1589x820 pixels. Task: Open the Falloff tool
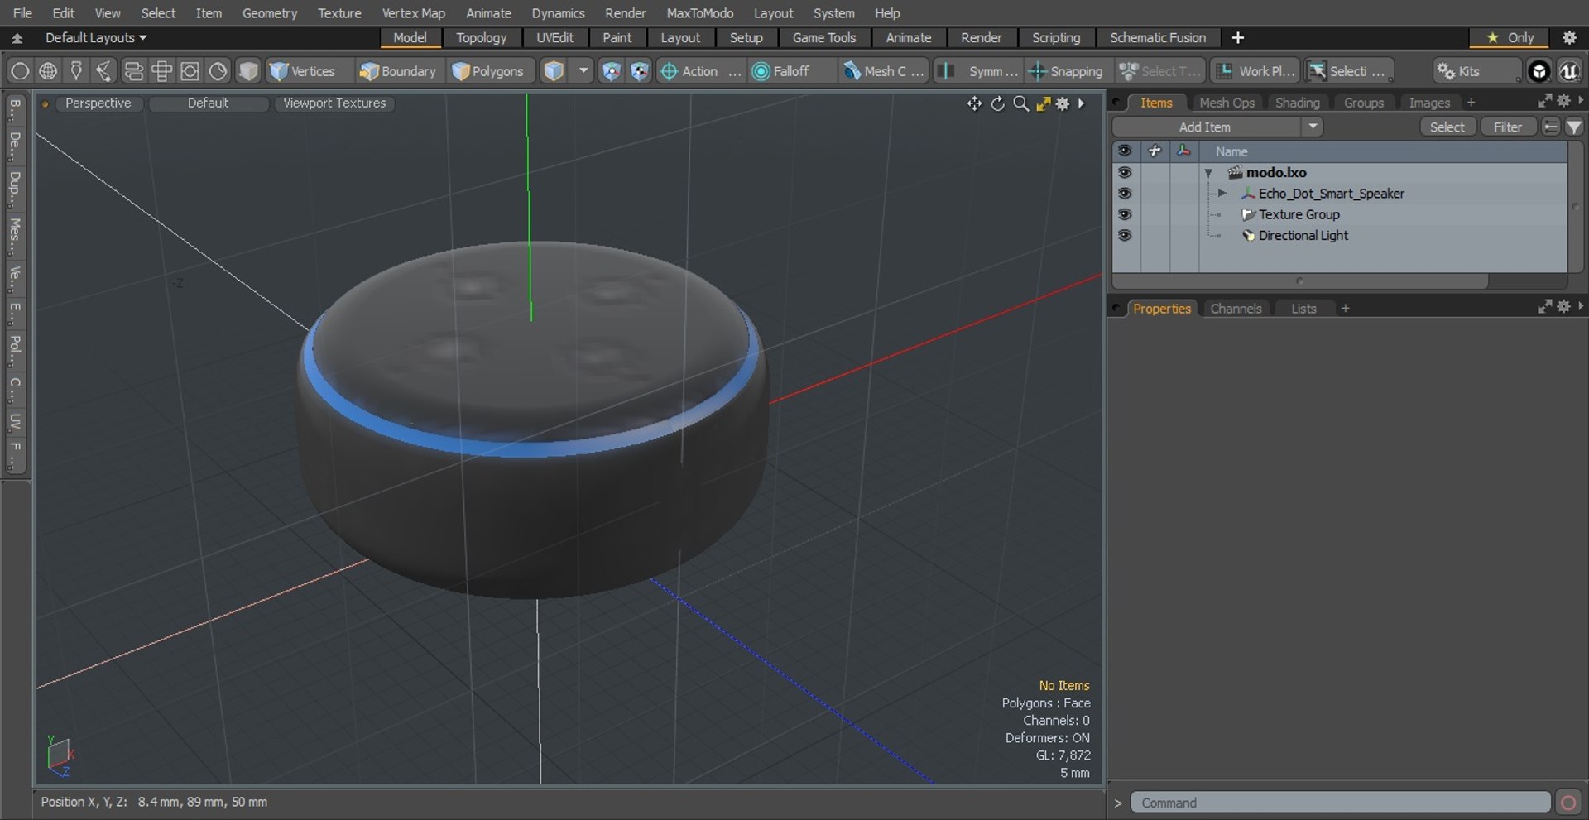tap(781, 71)
